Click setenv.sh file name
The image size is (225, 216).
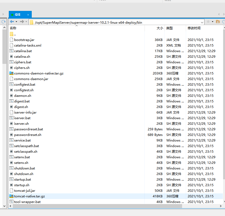pyautogui.click(x=21, y=163)
